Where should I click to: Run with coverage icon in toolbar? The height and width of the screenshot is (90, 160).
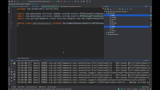pyautogui.click(x=59, y=1)
